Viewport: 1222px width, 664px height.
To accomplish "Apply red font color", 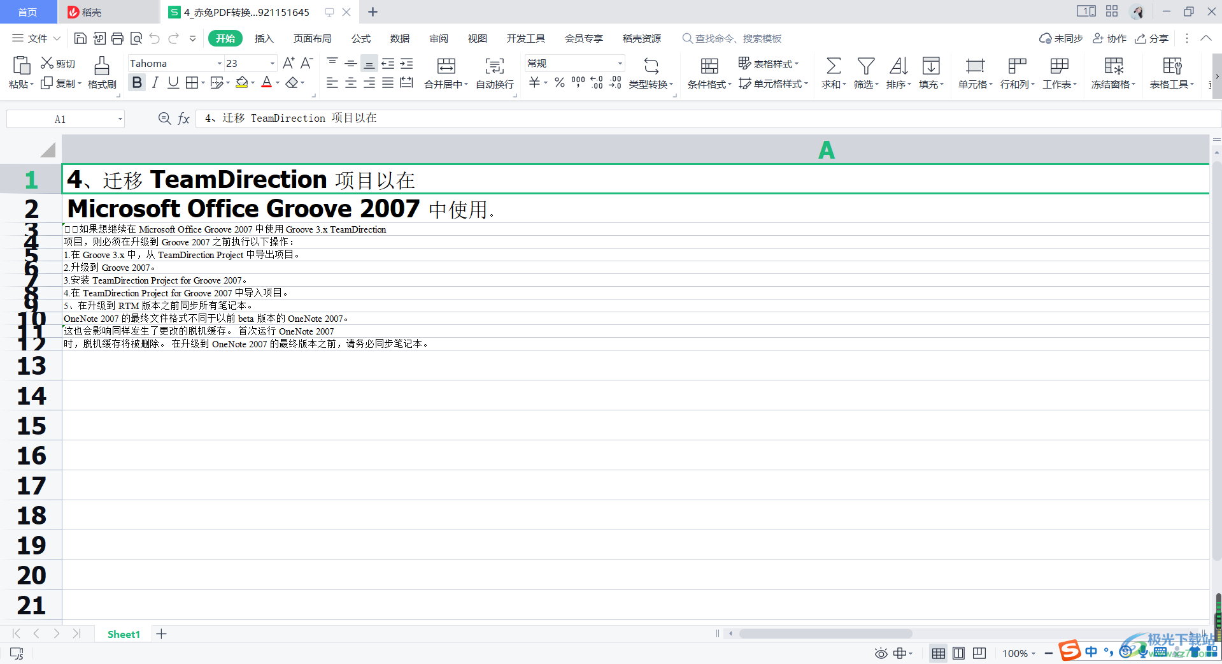I will [267, 82].
